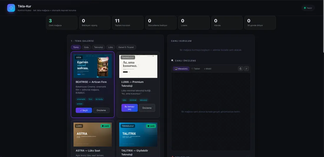
Task: Filter themes by Lüks
Action: pos(110,47)
